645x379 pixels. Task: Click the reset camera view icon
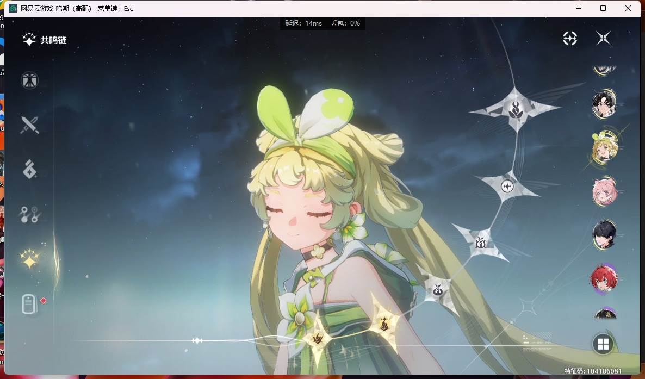[570, 38]
